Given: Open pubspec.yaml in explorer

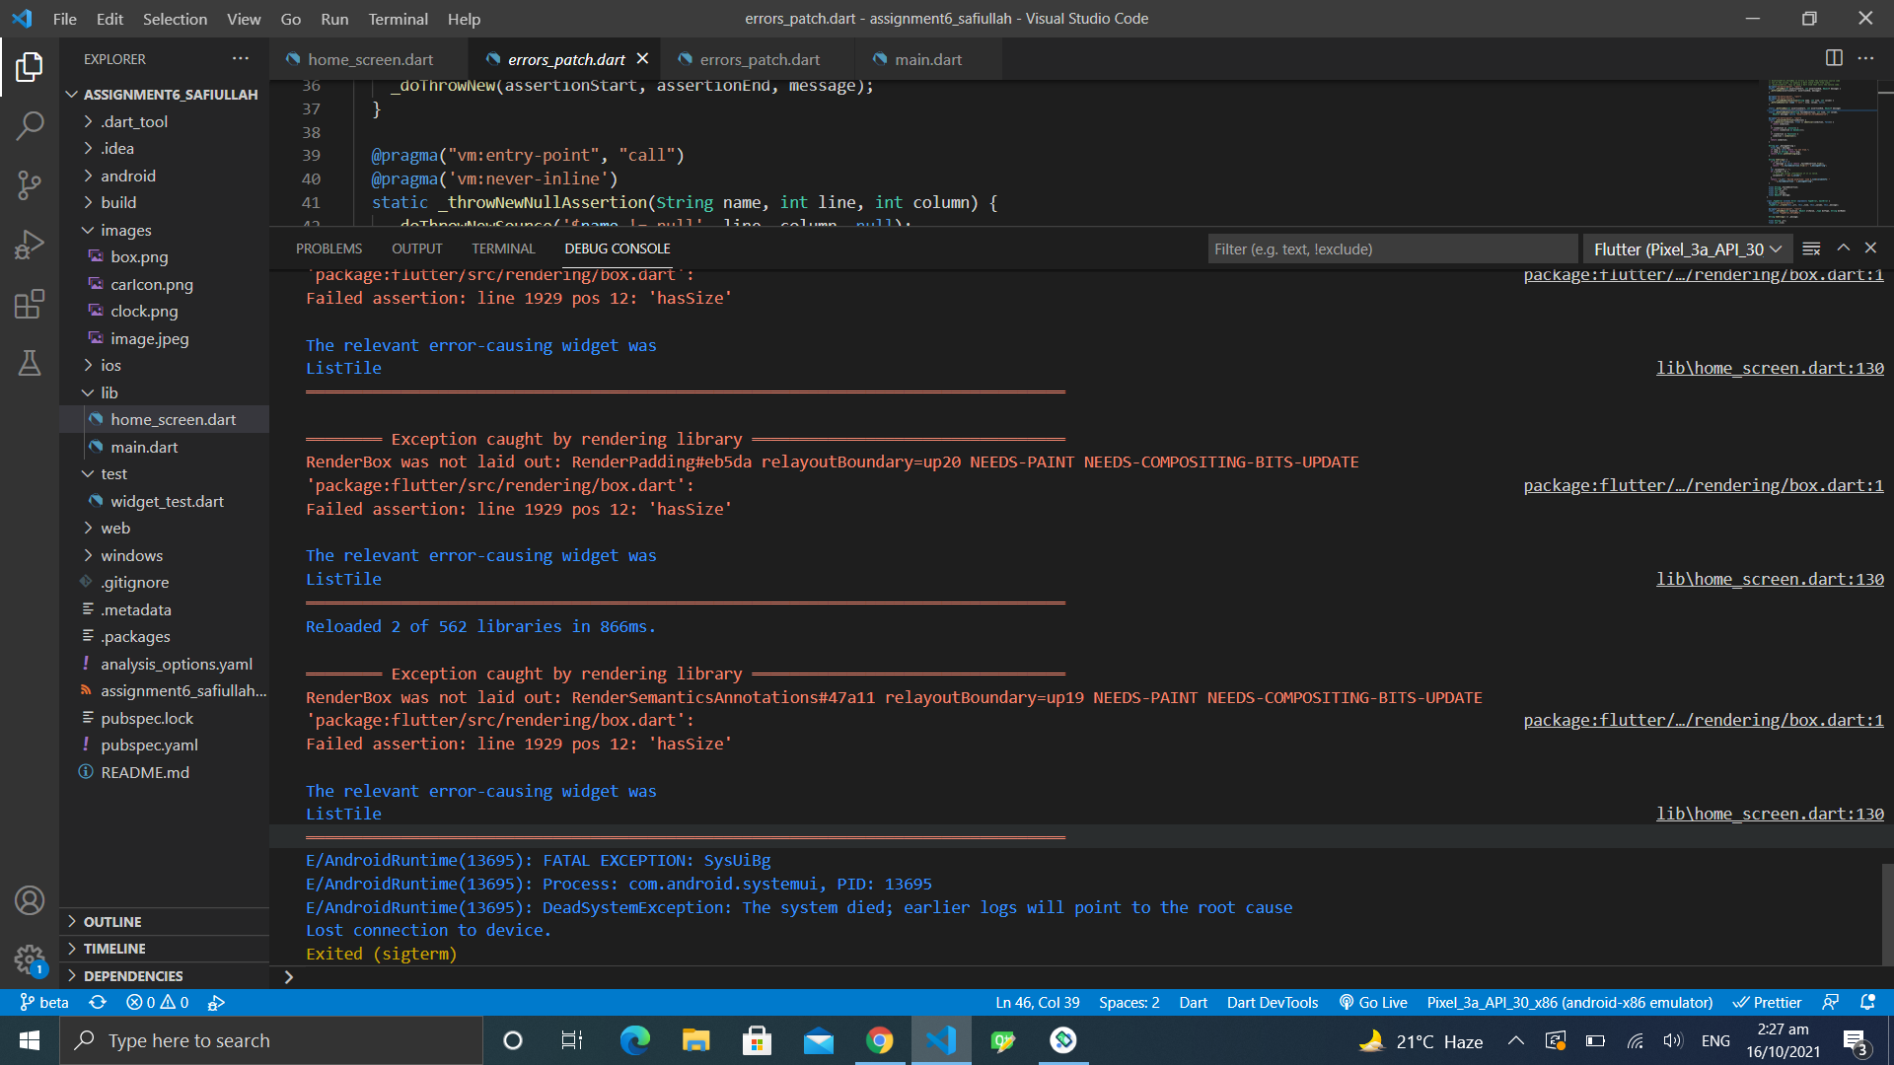Looking at the screenshot, I should tap(164, 745).
